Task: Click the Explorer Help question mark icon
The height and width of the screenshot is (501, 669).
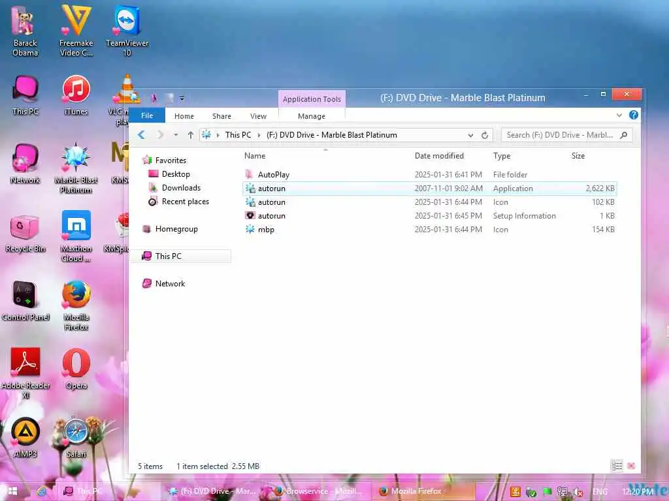Action: 634,115
